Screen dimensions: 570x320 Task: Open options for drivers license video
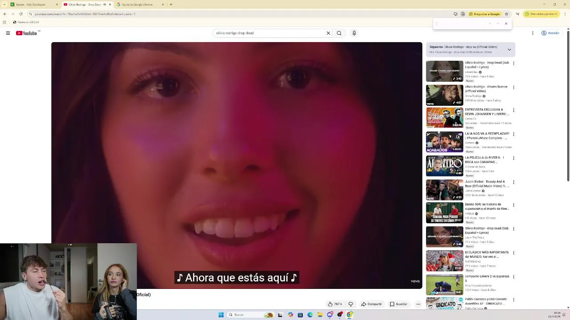tap(513, 87)
